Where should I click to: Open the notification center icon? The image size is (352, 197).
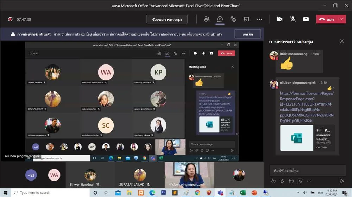(345, 192)
